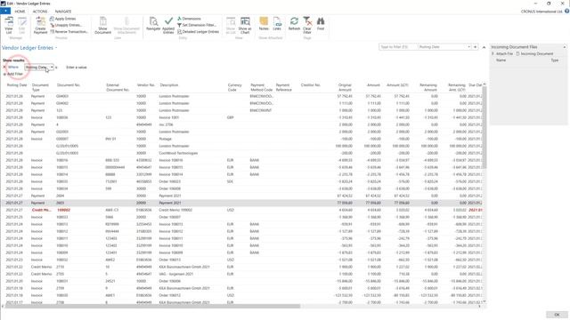Click Show Document Attachment button
This screenshot has height=320, width=570.
(126, 25)
